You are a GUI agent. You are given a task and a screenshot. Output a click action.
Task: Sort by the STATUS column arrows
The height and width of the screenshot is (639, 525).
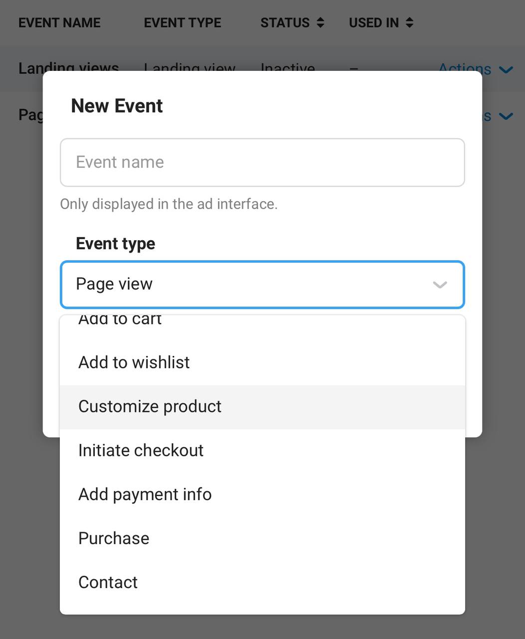click(x=320, y=22)
